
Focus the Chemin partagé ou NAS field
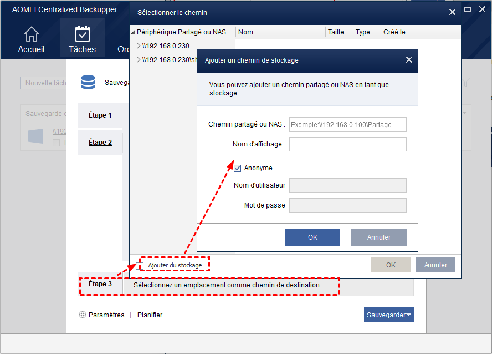347,124
